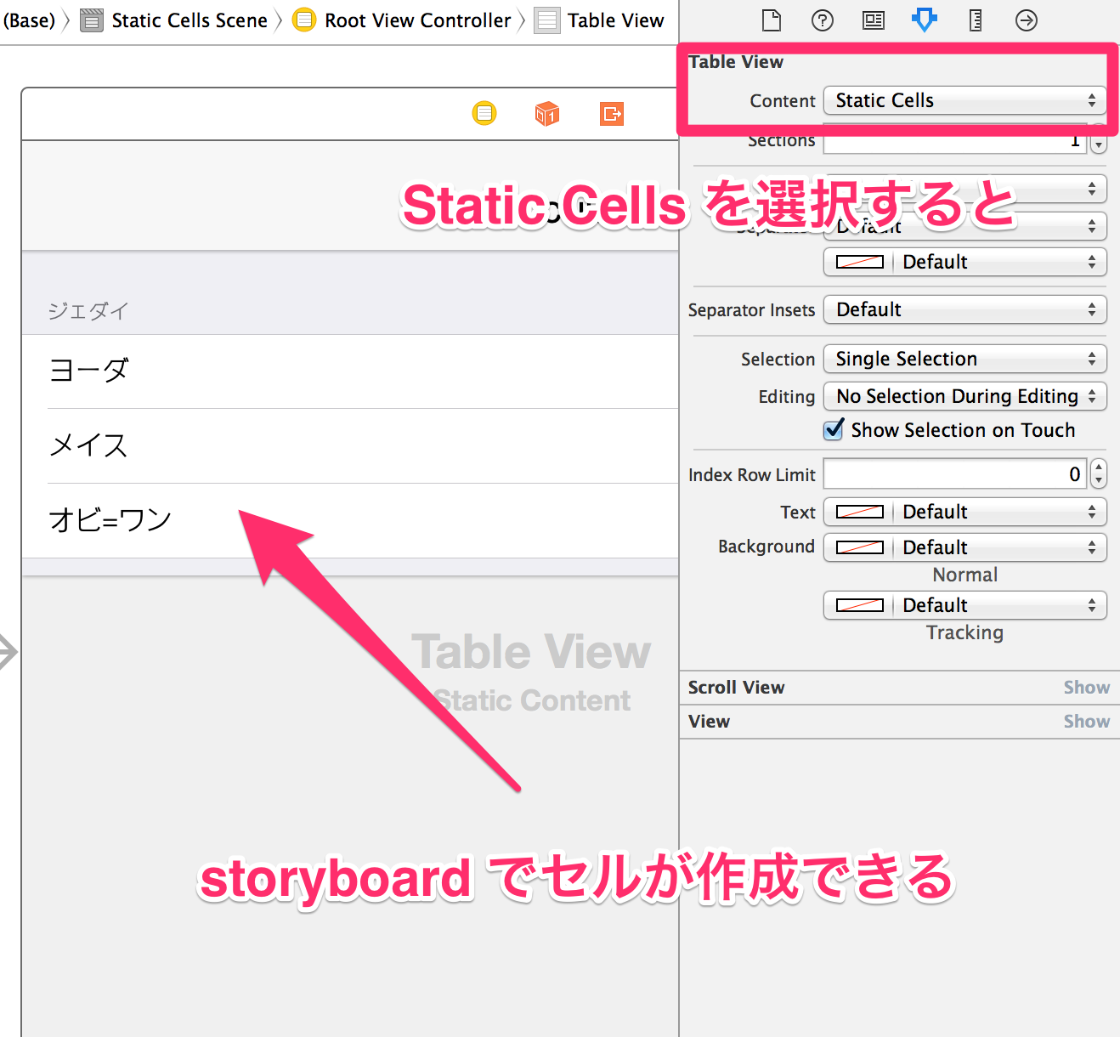Open the Selection dropdown set to Single Selection
The width and height of the screenshot is (1120, 1037).
point(964,359)
